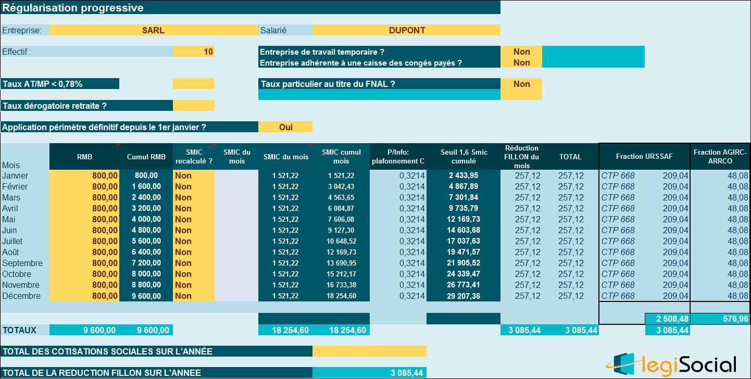
Task: Select the Fraction URSSAF column header
Action: point(644,156)
